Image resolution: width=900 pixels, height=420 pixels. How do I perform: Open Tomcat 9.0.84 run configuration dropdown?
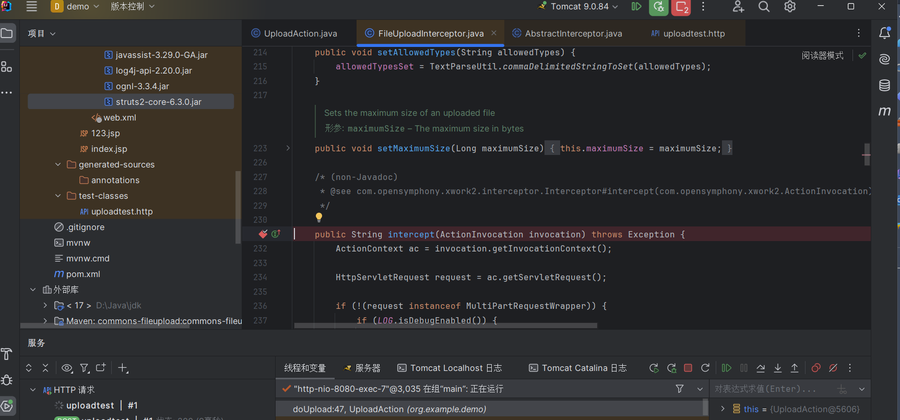coord(578,6)
